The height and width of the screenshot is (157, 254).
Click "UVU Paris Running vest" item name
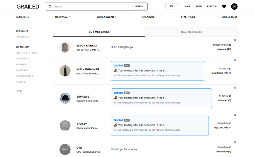[88, 152]
